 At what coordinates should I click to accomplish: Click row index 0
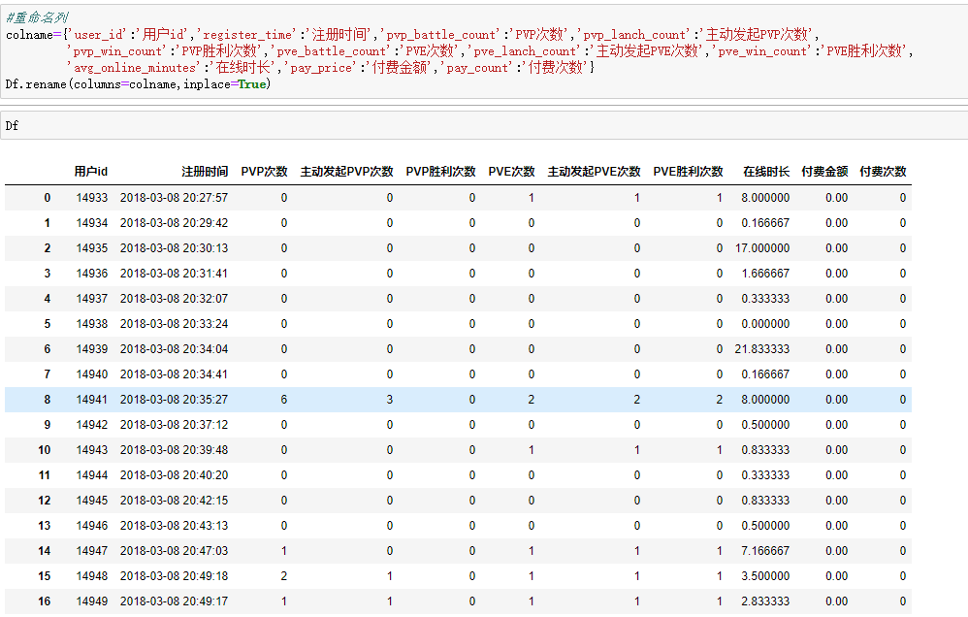pos(48,198)
